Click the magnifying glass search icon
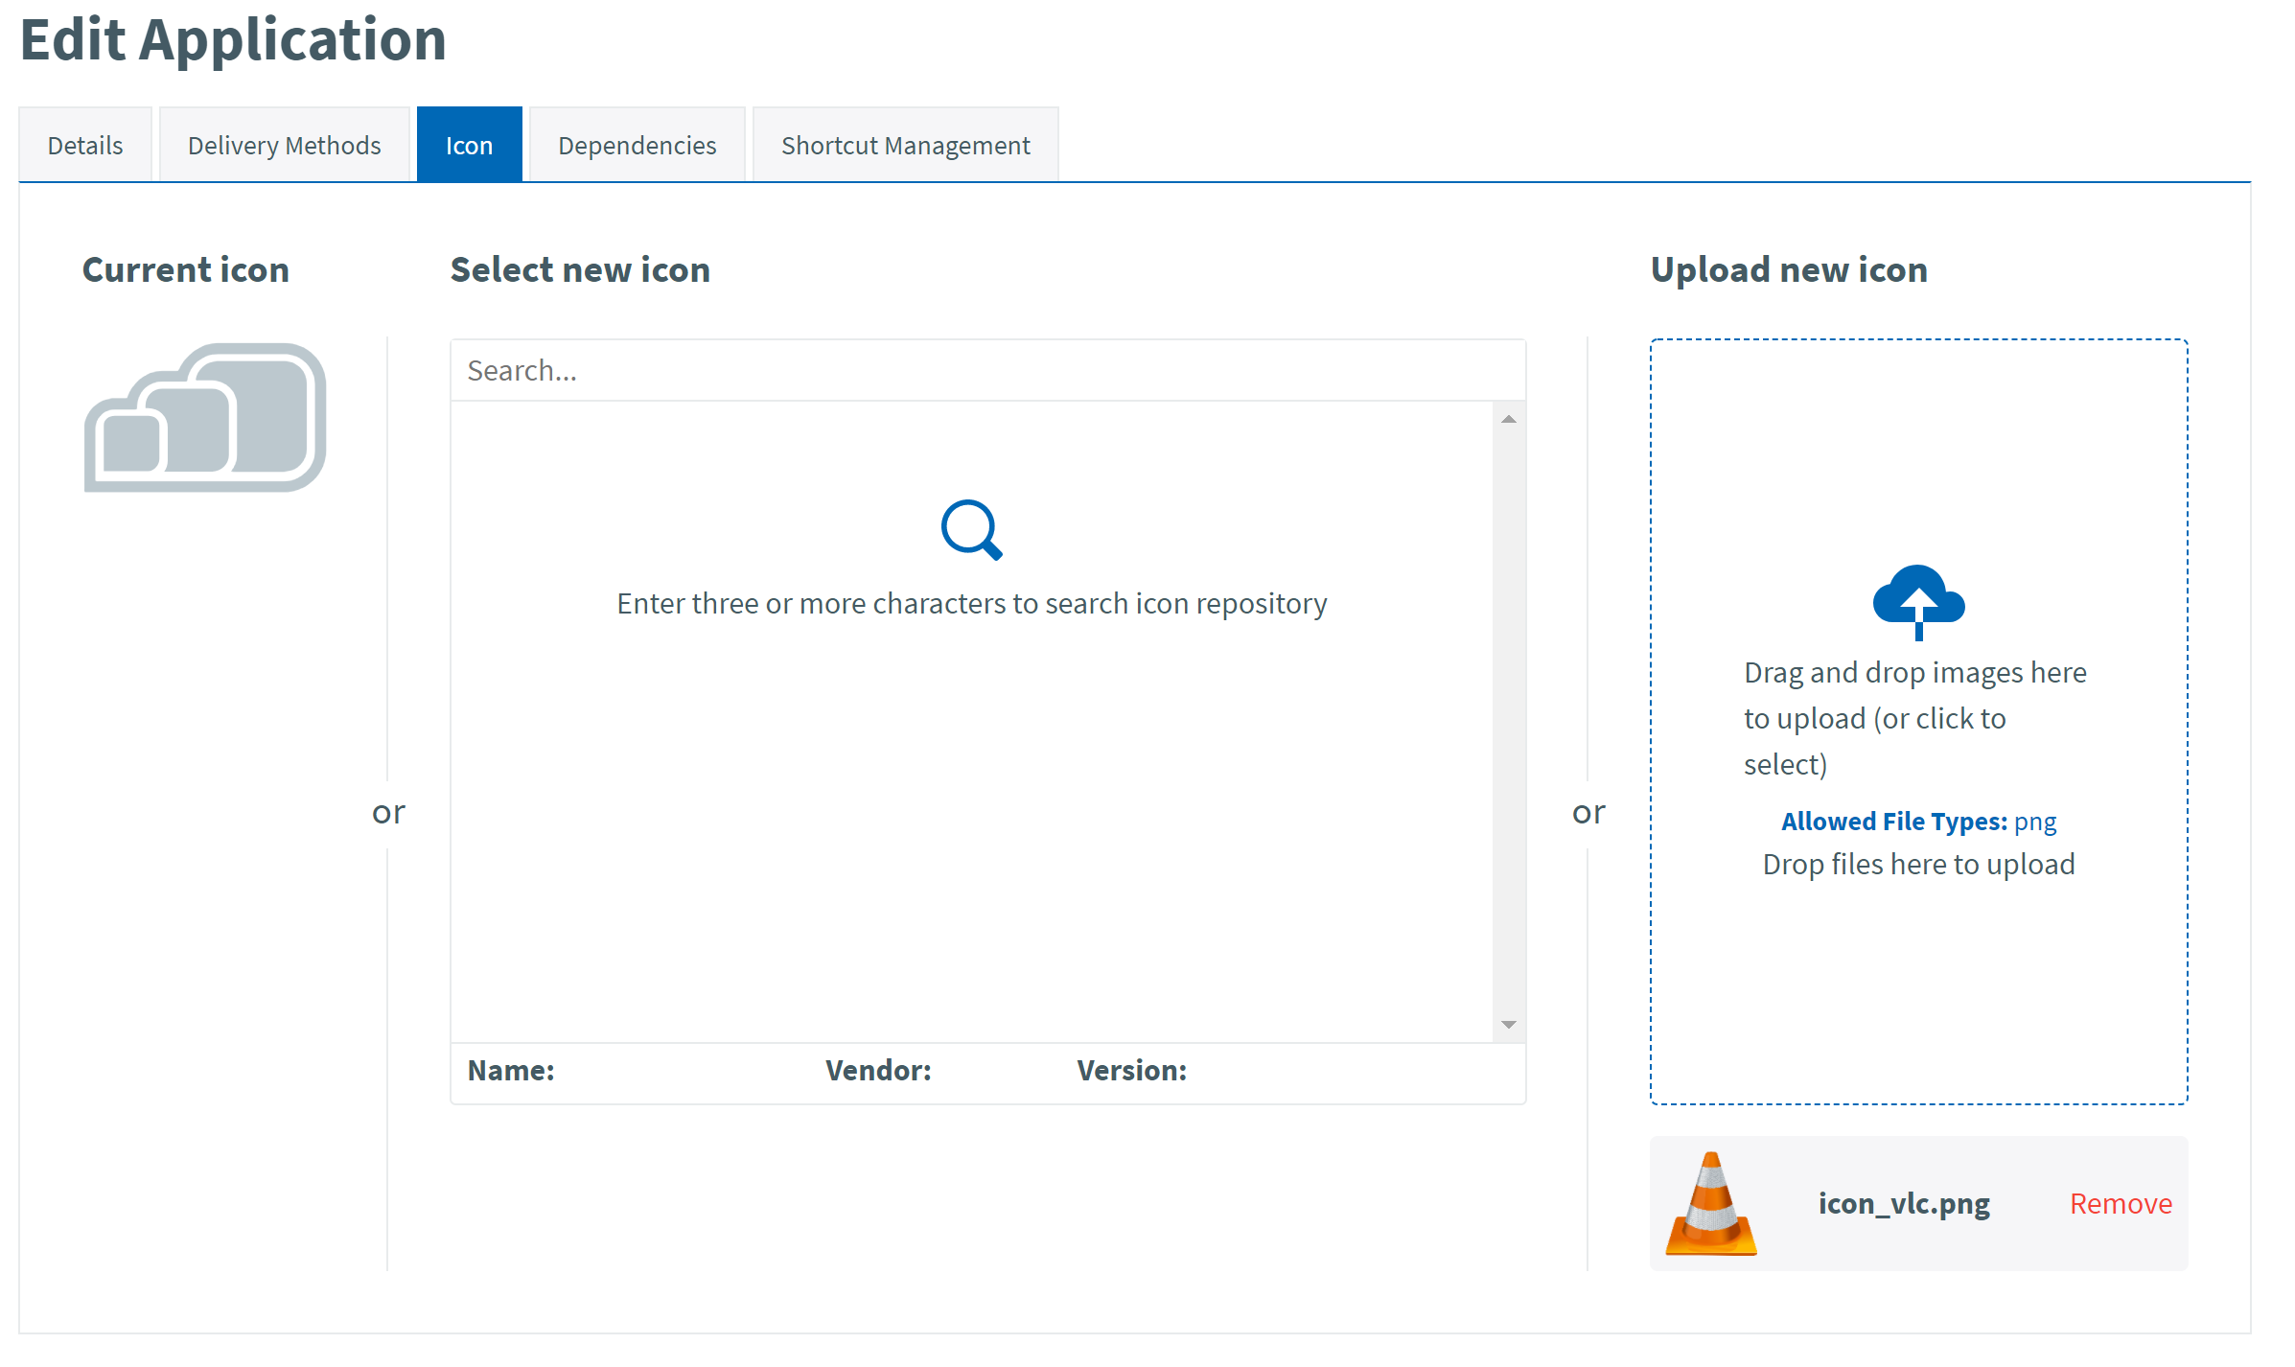The height and width of the screenshot is (1367, 2295). point(971,529)
